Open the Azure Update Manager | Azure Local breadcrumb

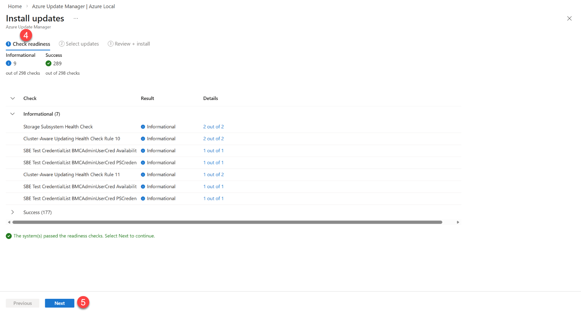point(74,6)
